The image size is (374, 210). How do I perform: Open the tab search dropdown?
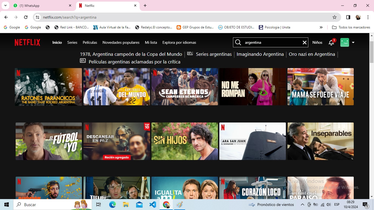tap(5, 5)
